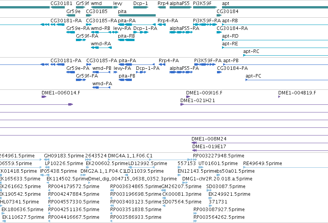Image resolution: width=328 pixels, height=223 pixels.
Task: Select the wmd-PA protein feature
Action: click(x=101, y=88)
